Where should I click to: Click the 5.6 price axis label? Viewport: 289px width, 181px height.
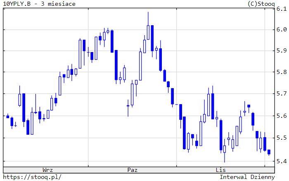click(x=281, y=116)
